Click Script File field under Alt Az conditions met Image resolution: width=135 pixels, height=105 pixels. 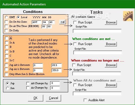[x=97, y=94]
